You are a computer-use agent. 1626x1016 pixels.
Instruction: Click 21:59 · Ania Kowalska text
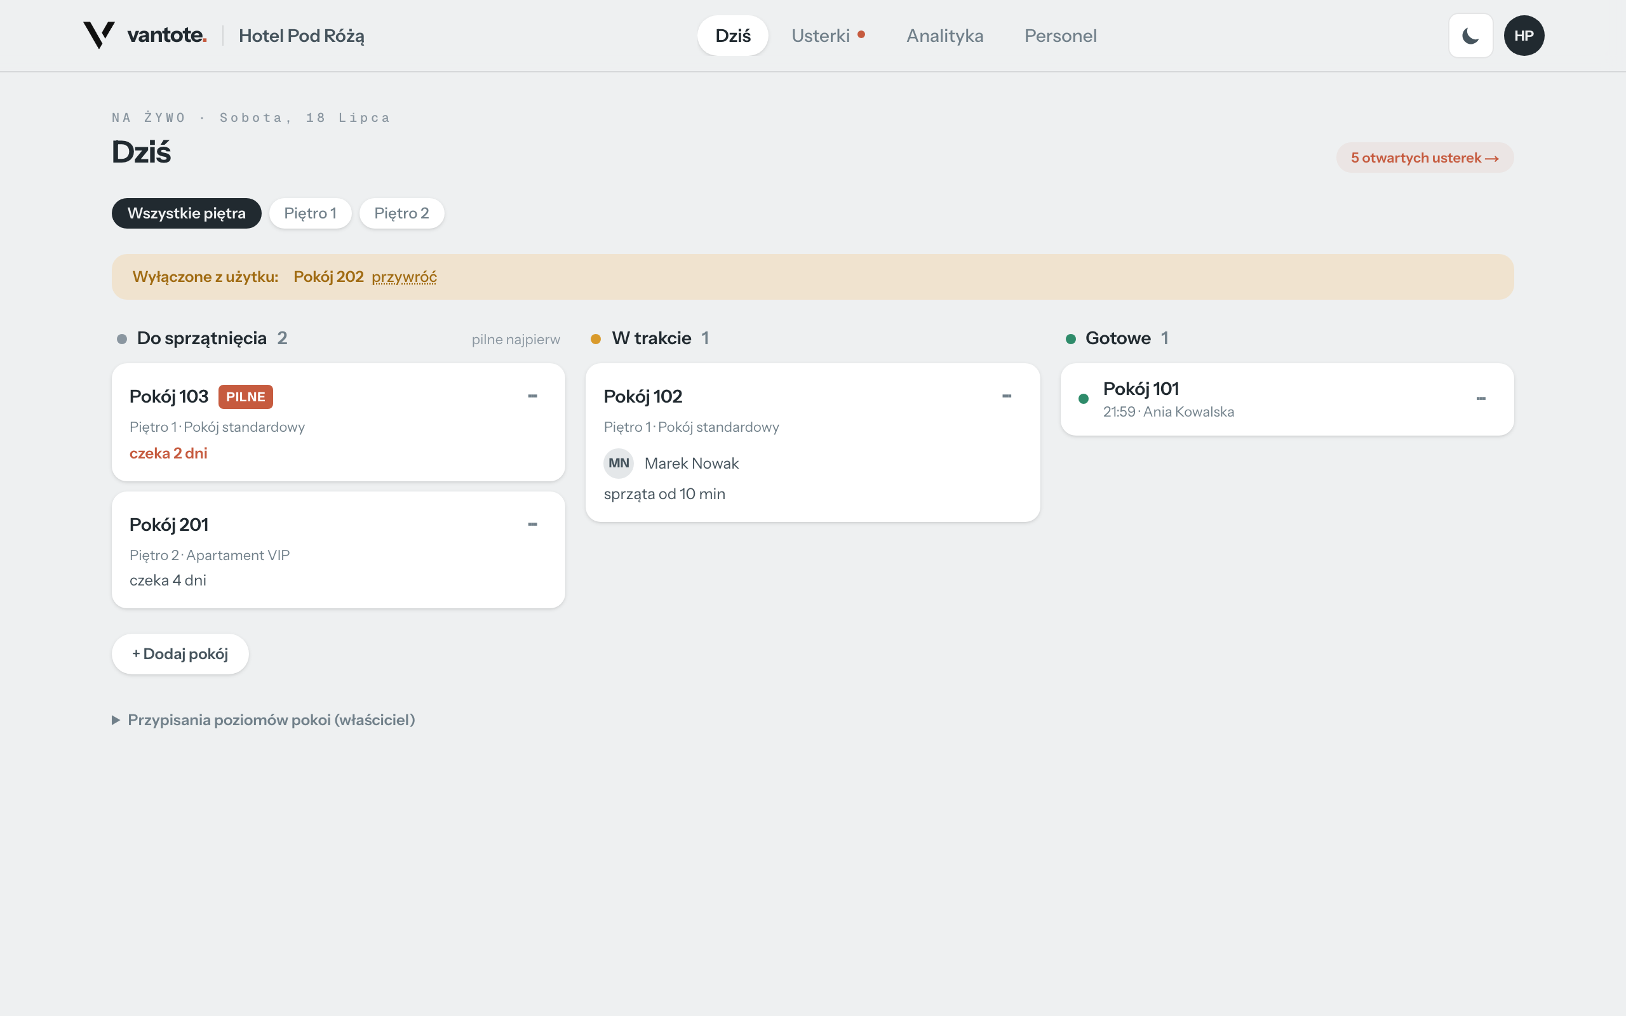1169,412
